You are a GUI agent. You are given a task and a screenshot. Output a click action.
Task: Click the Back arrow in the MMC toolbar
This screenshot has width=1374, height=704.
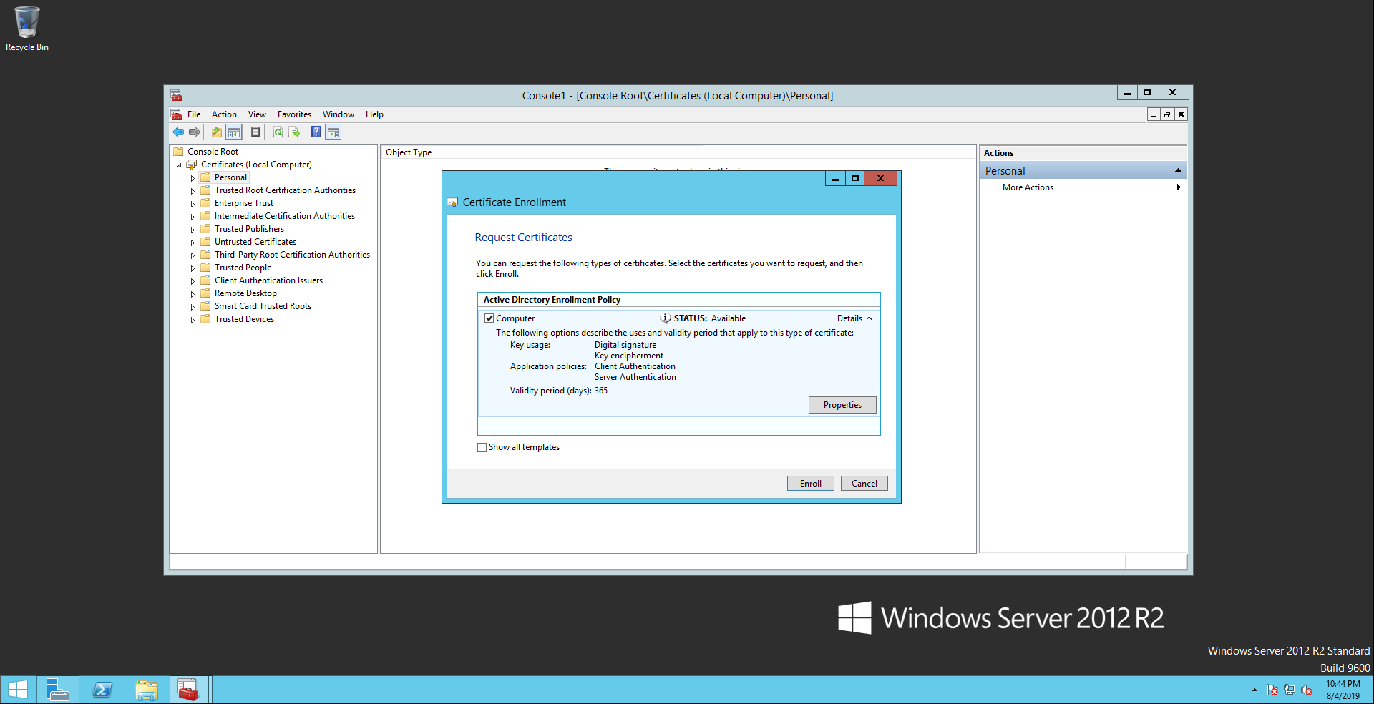pyautogui.click(x=178, y=132)
